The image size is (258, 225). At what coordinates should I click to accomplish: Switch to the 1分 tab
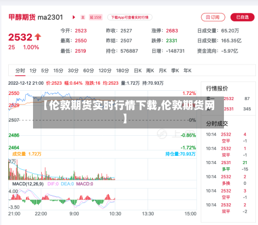33,71
